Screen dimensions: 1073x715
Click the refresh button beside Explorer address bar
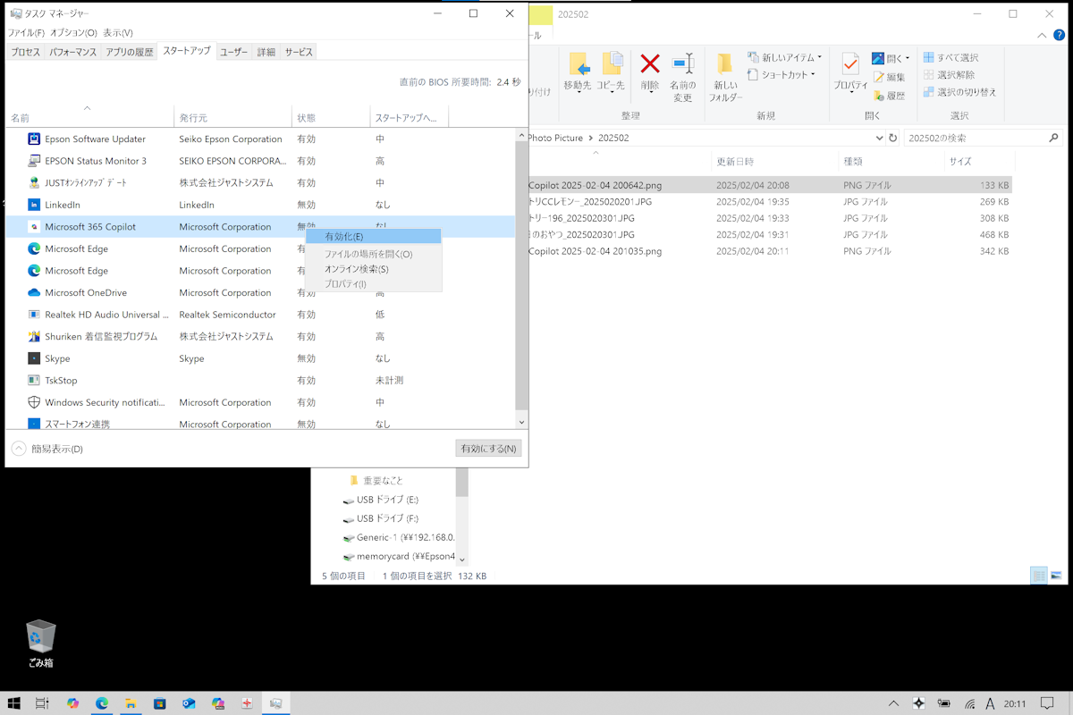tap(892, 139)
